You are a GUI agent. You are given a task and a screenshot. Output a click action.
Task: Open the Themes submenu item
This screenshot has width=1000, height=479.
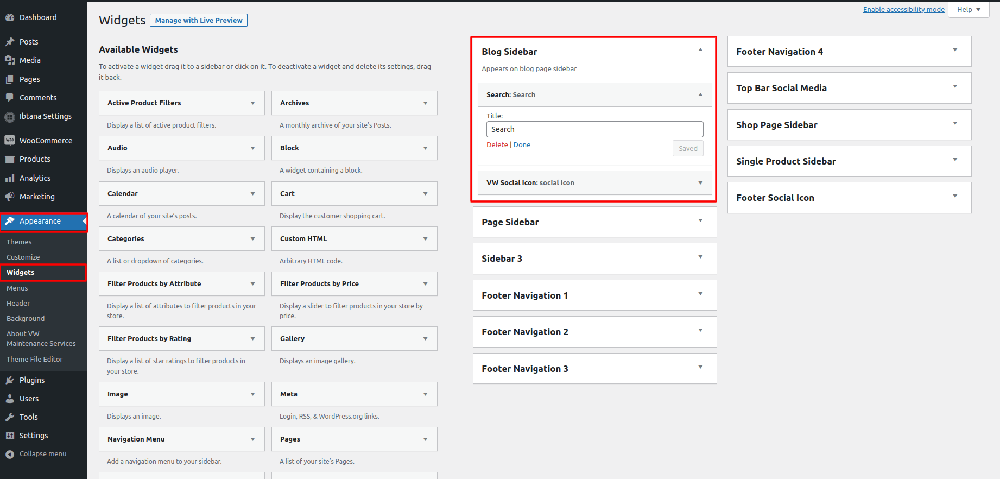pos(19,242)
